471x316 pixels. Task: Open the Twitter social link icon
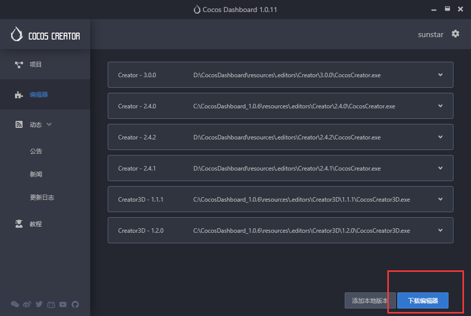coord(39,304)
